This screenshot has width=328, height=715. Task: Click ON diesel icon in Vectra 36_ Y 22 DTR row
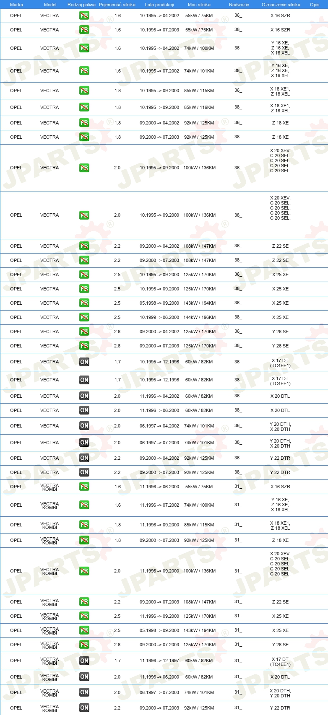coord(84,458)
